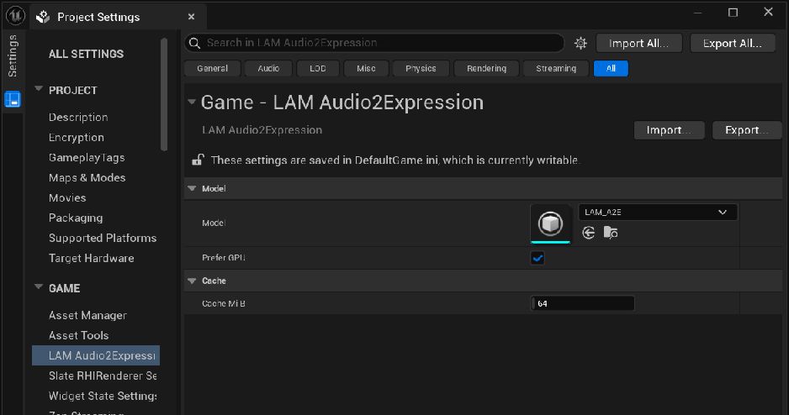The height and width of the screenshot is (415, 789).
Task: Collapse the PROJECT section
Action: coord(38,89)
